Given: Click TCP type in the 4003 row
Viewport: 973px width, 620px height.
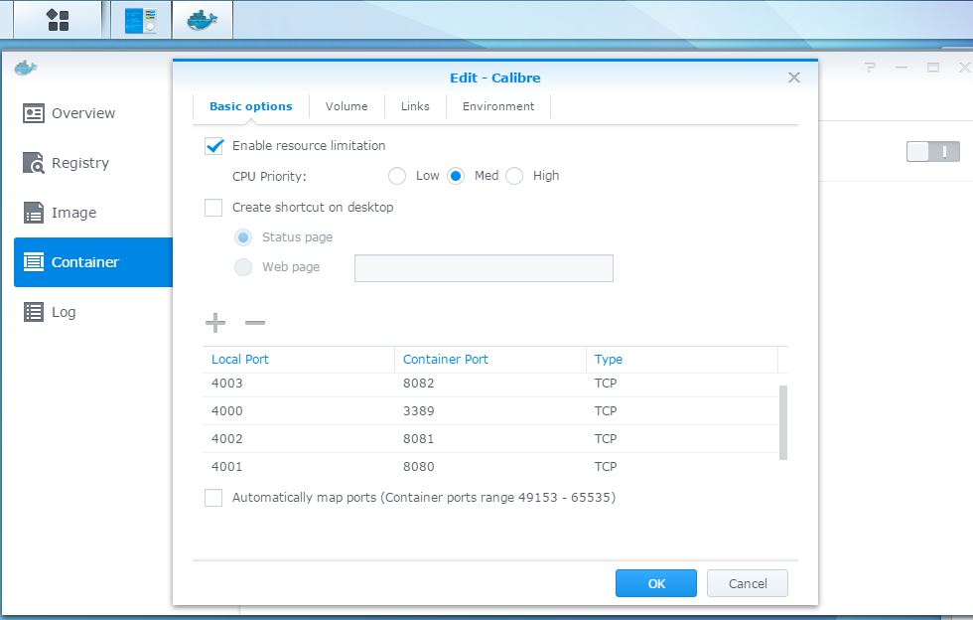Looking at the screenshot, I should (606, 384).
